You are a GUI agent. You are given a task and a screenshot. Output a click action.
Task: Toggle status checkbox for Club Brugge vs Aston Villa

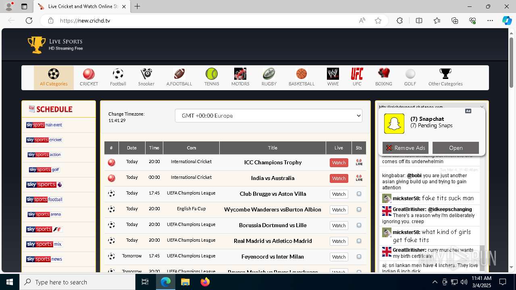pyautogui.click(x=359, y=194)
